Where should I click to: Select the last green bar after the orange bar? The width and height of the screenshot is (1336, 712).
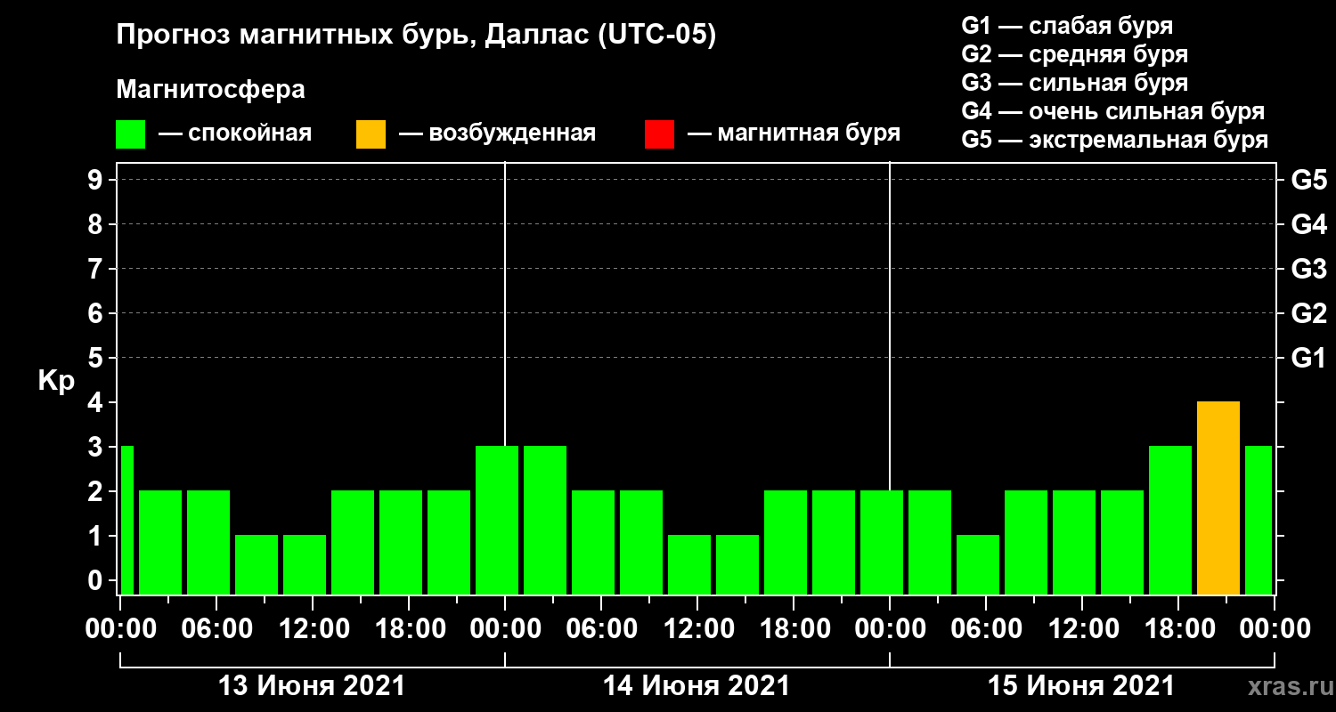click(1259, 521)
